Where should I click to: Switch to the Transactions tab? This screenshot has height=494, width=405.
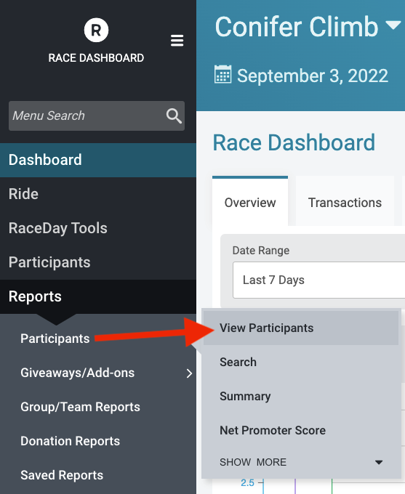click(x=345, y=202)
